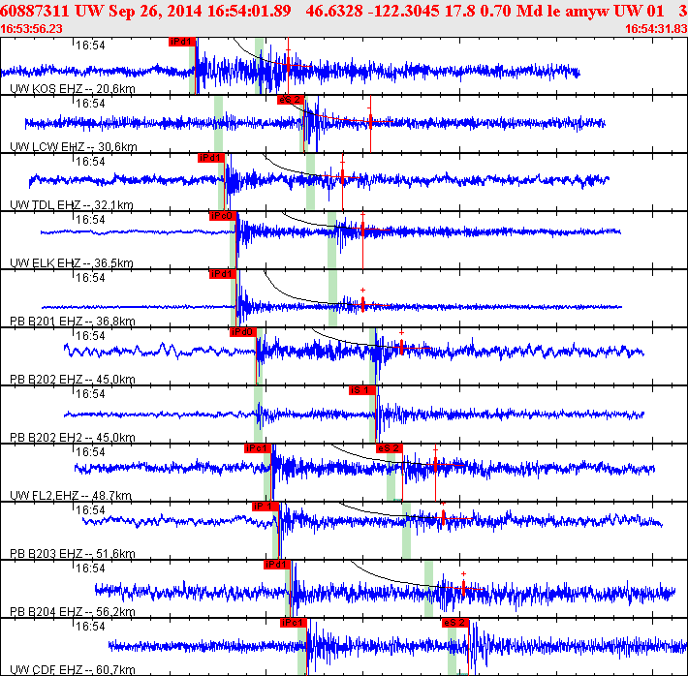Select the iPd1 pick flag on TDL trace
Screen dimensions: 688x676
tap(211, 158)
